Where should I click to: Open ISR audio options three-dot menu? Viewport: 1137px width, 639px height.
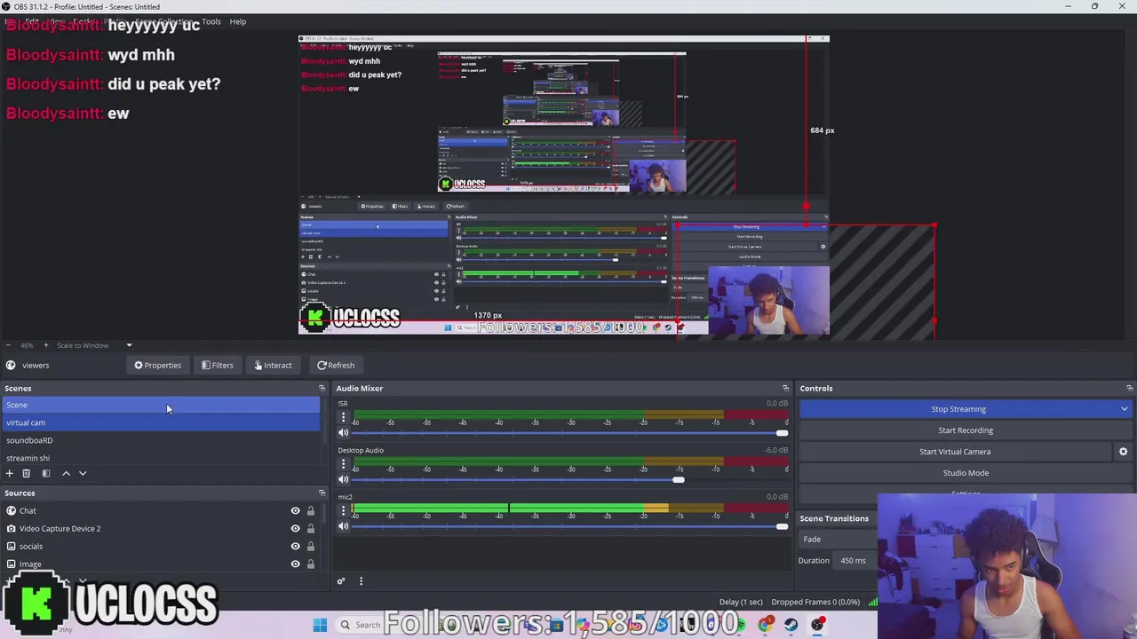click(343, 417)
